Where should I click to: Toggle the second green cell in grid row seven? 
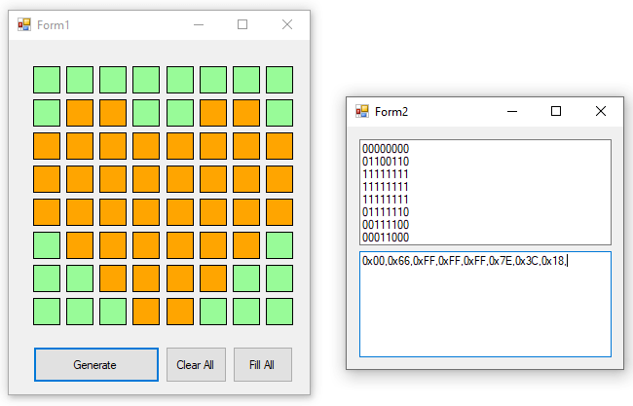tap(80, 278)
